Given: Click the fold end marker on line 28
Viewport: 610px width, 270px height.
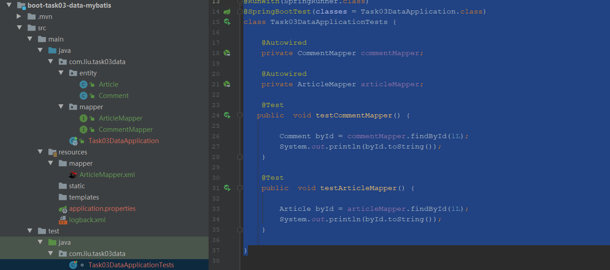Looking at the screenshot, I should 240,157.
